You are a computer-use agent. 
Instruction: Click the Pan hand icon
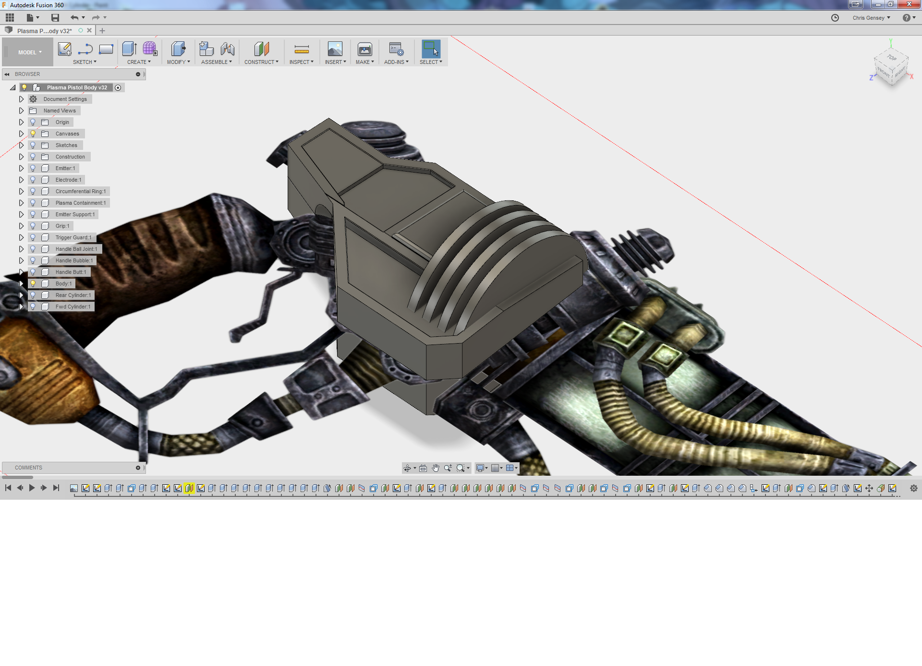[436, 468]
